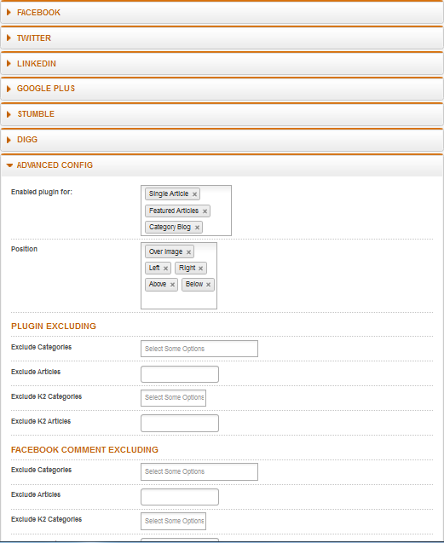Remove the Featured Articles tag
The width and height of the screenshot is (444, 543).
[x=205, y=211]
